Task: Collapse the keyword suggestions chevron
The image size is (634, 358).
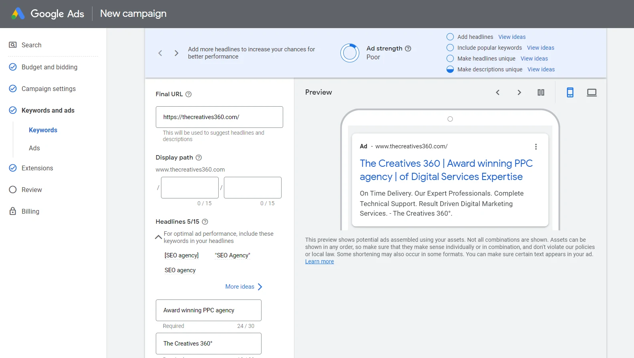Action: point(159,237)
